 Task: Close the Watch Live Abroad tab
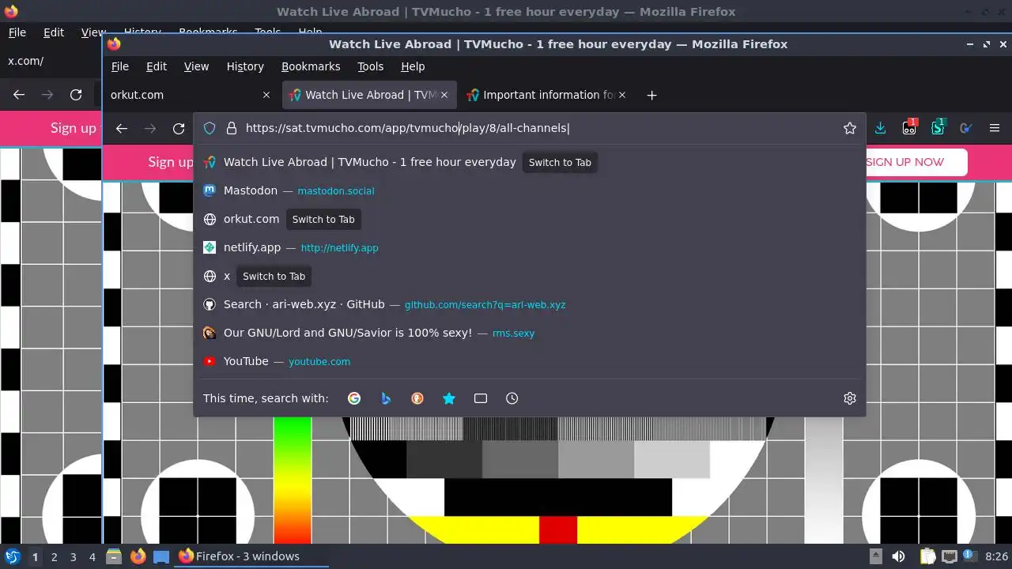point(444,95)
